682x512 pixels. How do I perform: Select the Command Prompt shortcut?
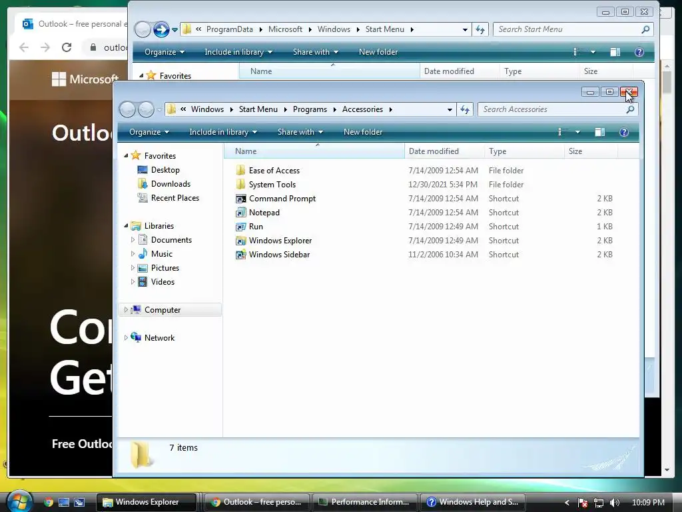coord(282,199)
